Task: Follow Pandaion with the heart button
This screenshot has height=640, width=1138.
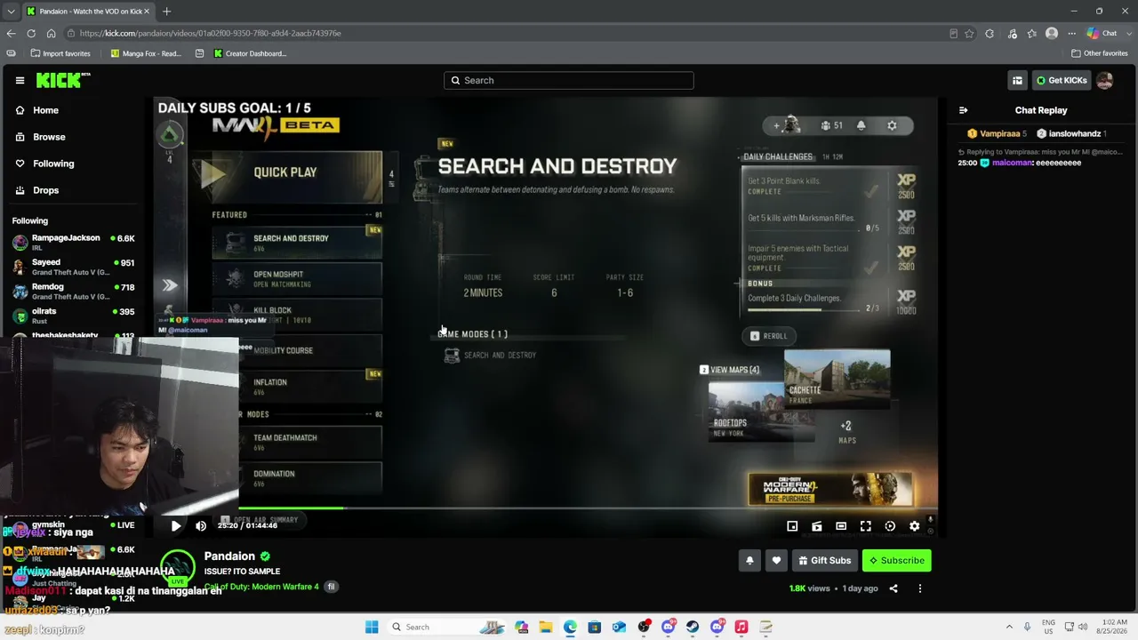Action: coord(776,561)
